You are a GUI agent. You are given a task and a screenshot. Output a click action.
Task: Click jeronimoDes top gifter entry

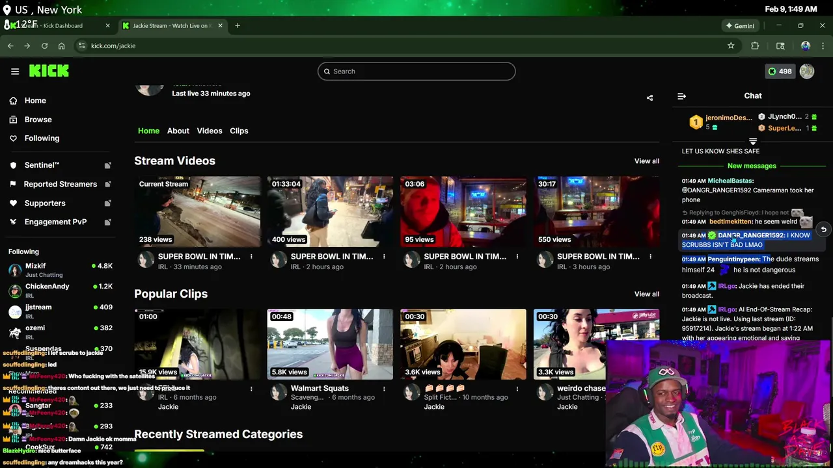tap(722, 122)
